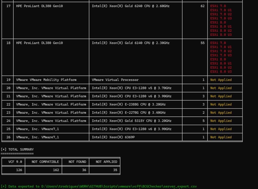Select the VMware Mobility Platform entry
Screen dimensions: 258x189
click(x=46, y=80)
